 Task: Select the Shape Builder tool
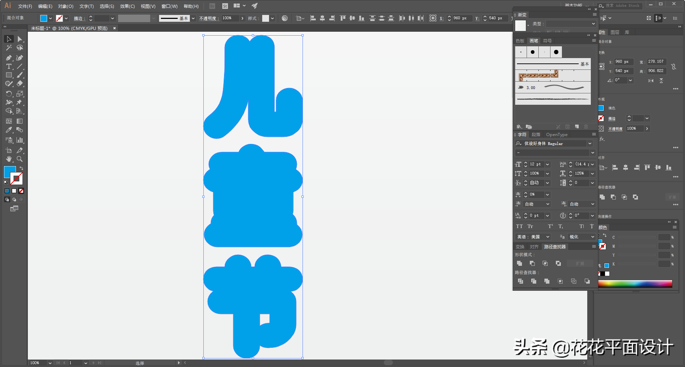(x=9, y=111)
